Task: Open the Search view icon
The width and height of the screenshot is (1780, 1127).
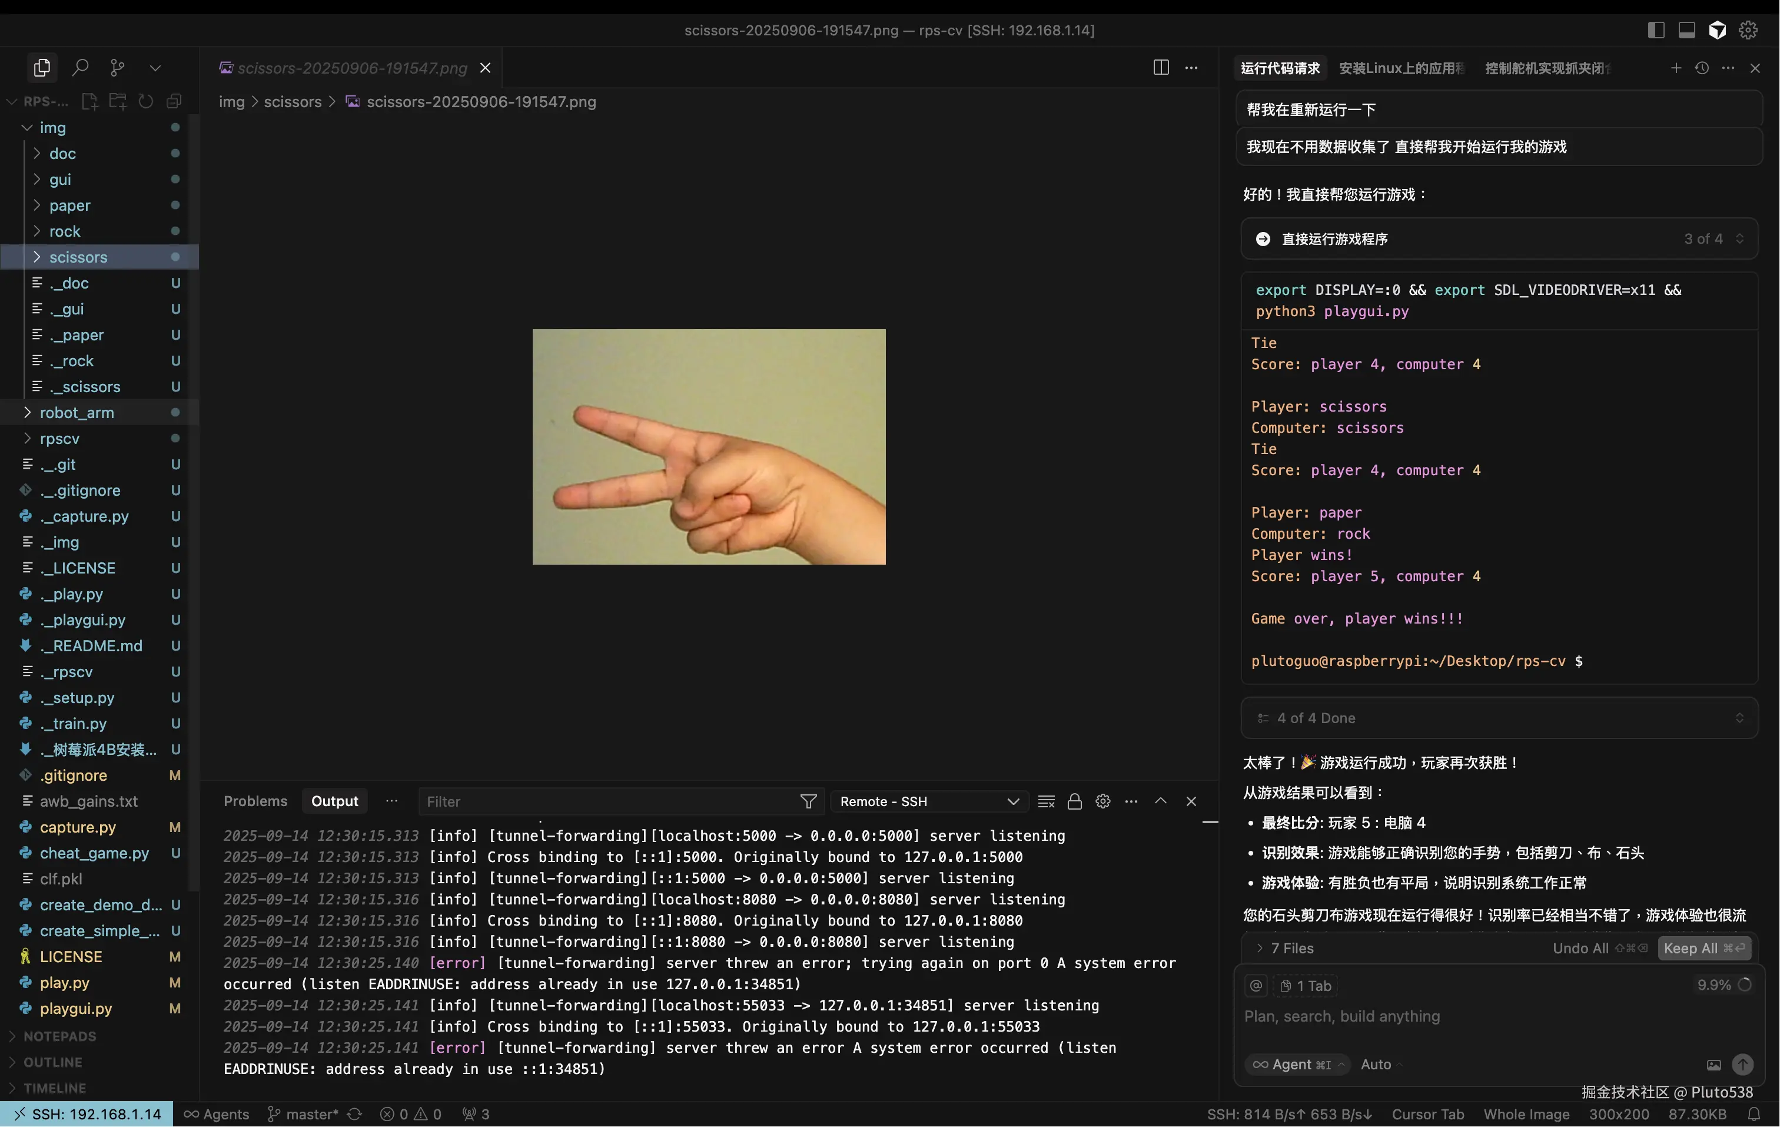Action: (80, 68)
